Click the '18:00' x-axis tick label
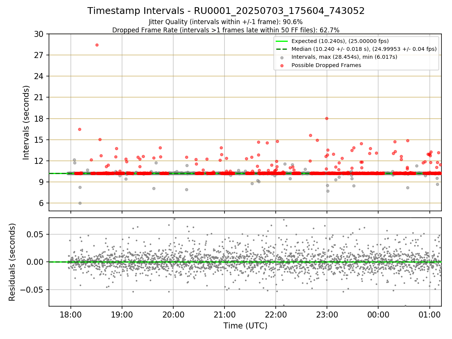This screenshot has width=452, height=339. tap(71, 315)
